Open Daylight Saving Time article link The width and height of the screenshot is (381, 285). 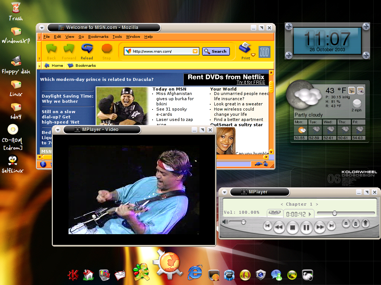click(x=68, y=99)
